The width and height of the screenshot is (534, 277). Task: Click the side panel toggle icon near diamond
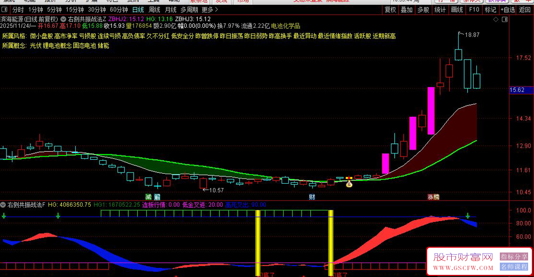pos(505,19)
